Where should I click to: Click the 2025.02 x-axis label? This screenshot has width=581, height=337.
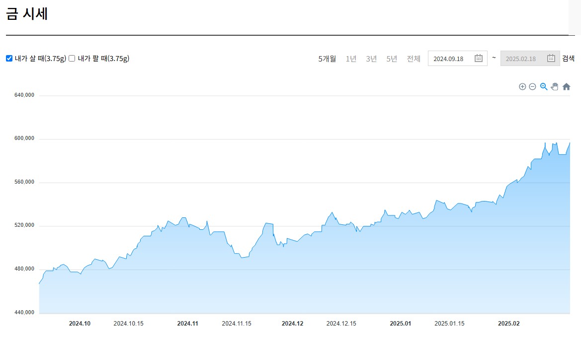pos(509,324)
